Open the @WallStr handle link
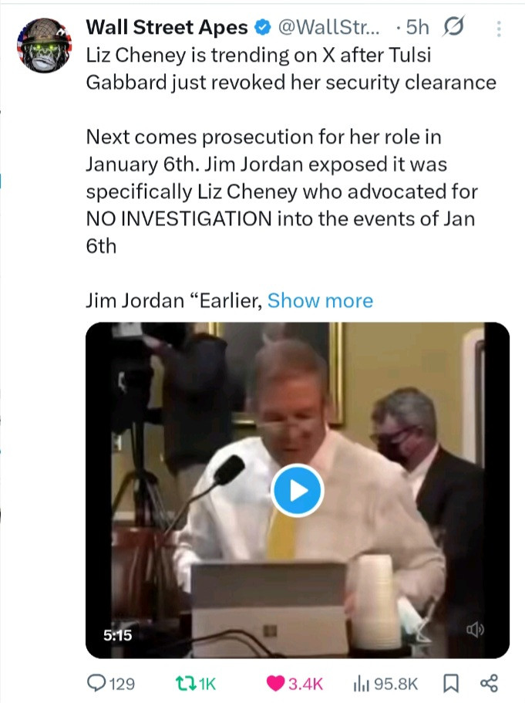 (x=330, y=28)
